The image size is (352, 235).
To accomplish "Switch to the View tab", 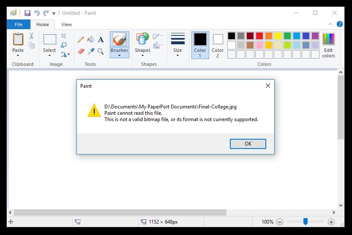I will (66, 24).
